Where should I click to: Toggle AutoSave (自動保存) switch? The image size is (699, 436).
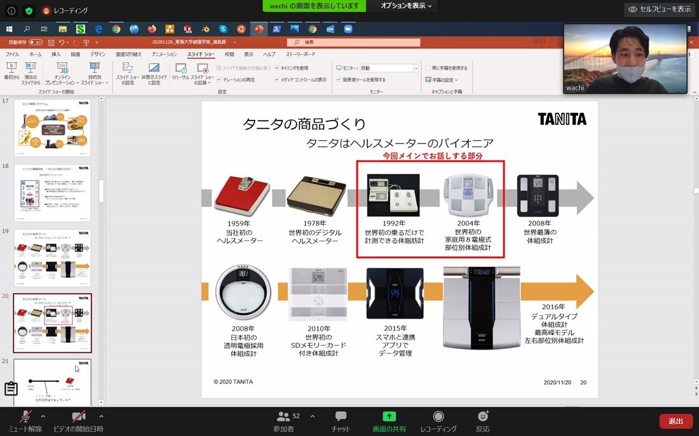pyautogui.click(x=36, y=43)
